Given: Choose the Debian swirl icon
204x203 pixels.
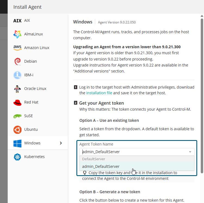Looking at the screenshot, I should pyautogui.click(x=17, y=61).
